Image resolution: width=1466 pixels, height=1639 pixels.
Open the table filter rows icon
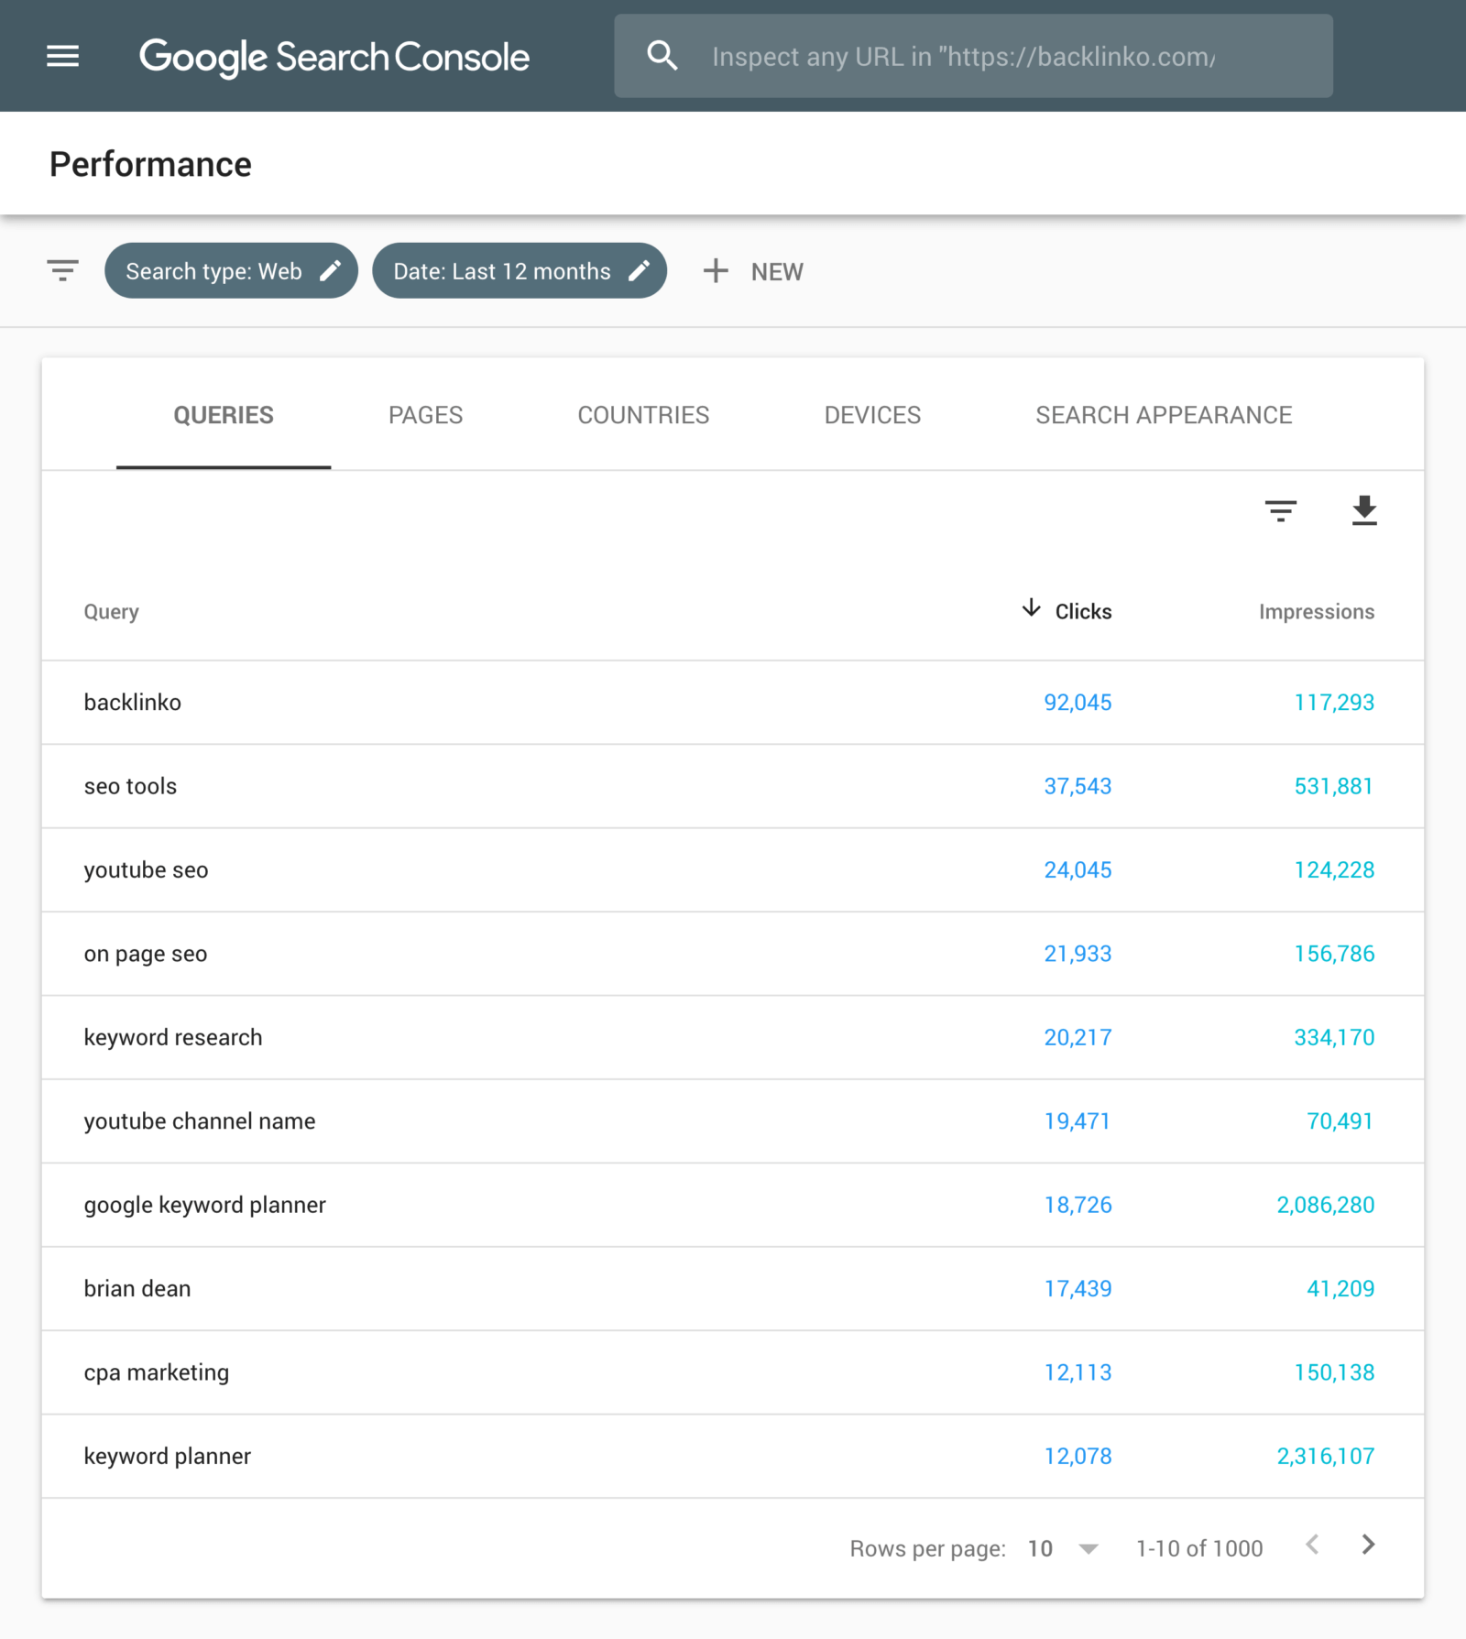(1281, 510)
